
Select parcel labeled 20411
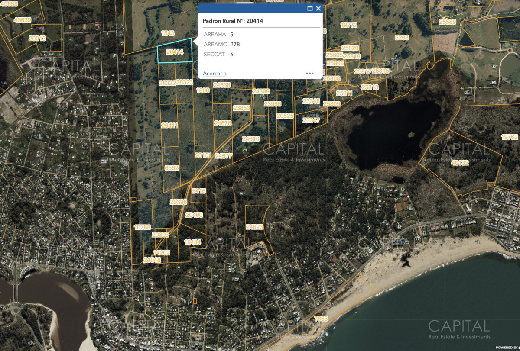click(169, 126)
